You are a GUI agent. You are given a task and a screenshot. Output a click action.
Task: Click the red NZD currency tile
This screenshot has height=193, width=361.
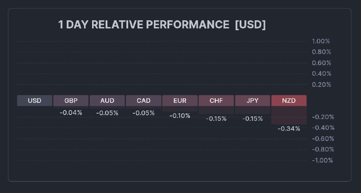pyautogui.click(x=289, y=101)
